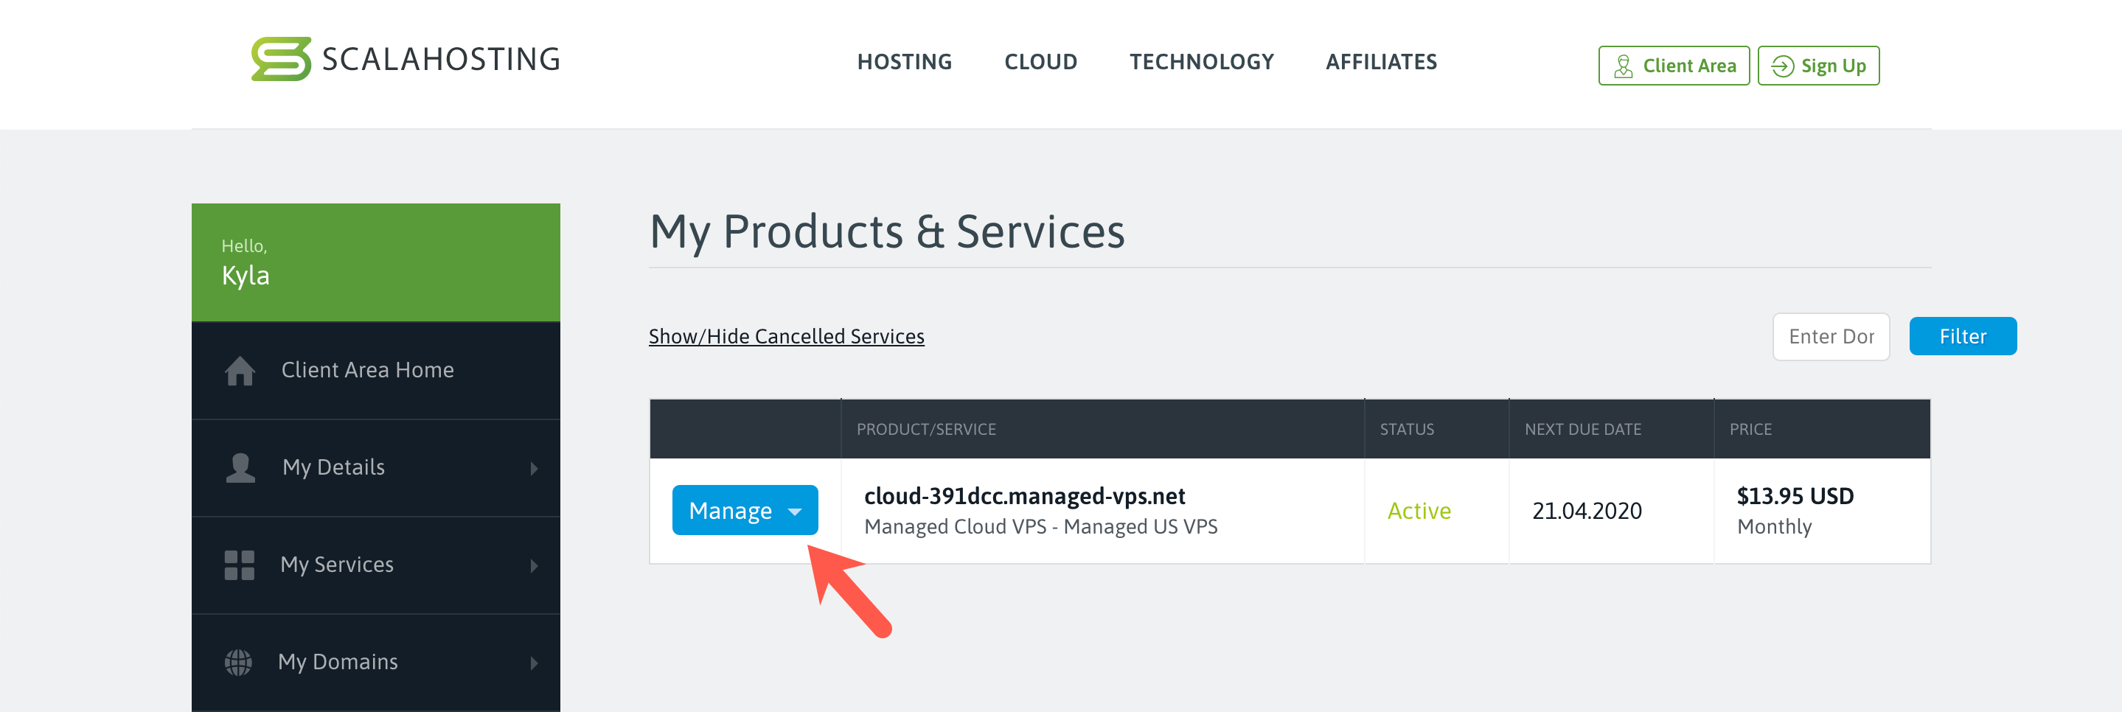Viewport: 2122px width, 712px height.
Task: Click the SCALAHOSTING wordmark
Action: click(441, 59)
